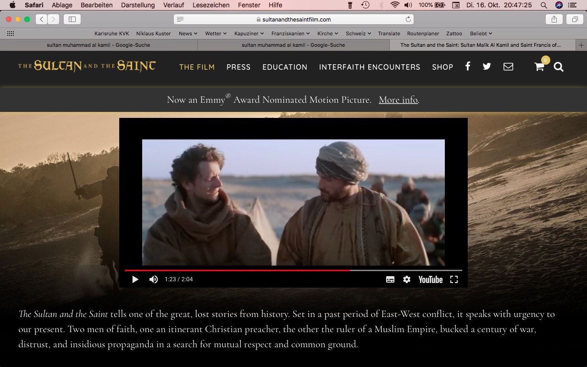
Task: Go to EDUCATION page
Action: tap(285, 67)
